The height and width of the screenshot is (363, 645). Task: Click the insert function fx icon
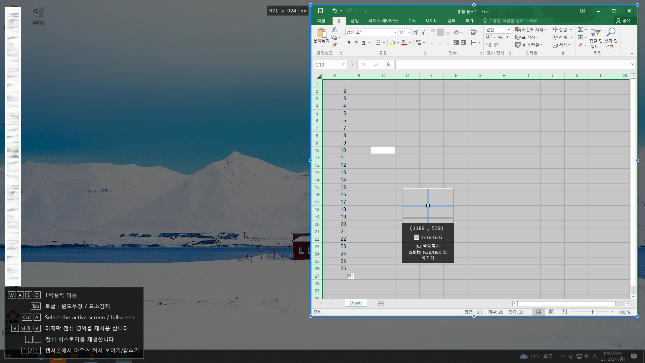388,65
